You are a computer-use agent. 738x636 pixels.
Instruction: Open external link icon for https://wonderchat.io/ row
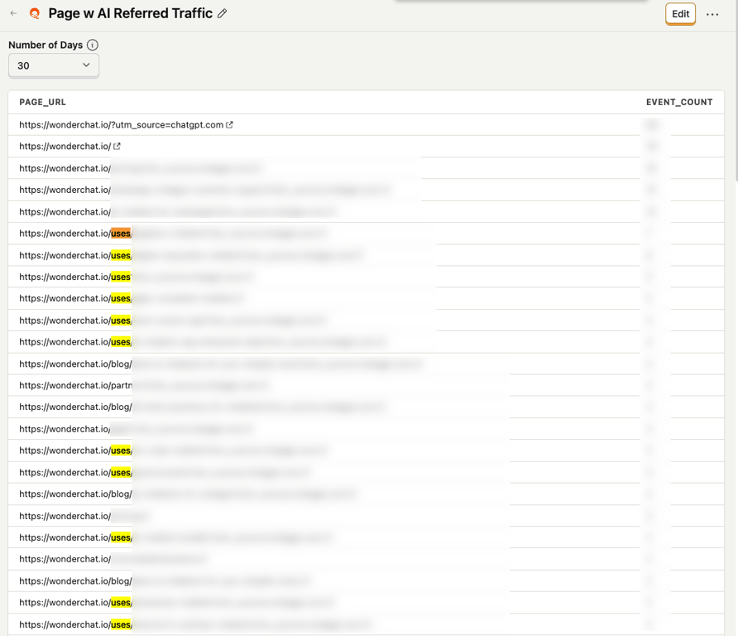[x=117, y=147]
